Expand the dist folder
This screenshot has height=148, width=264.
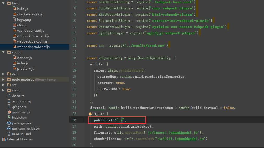(x=3, y=74)
